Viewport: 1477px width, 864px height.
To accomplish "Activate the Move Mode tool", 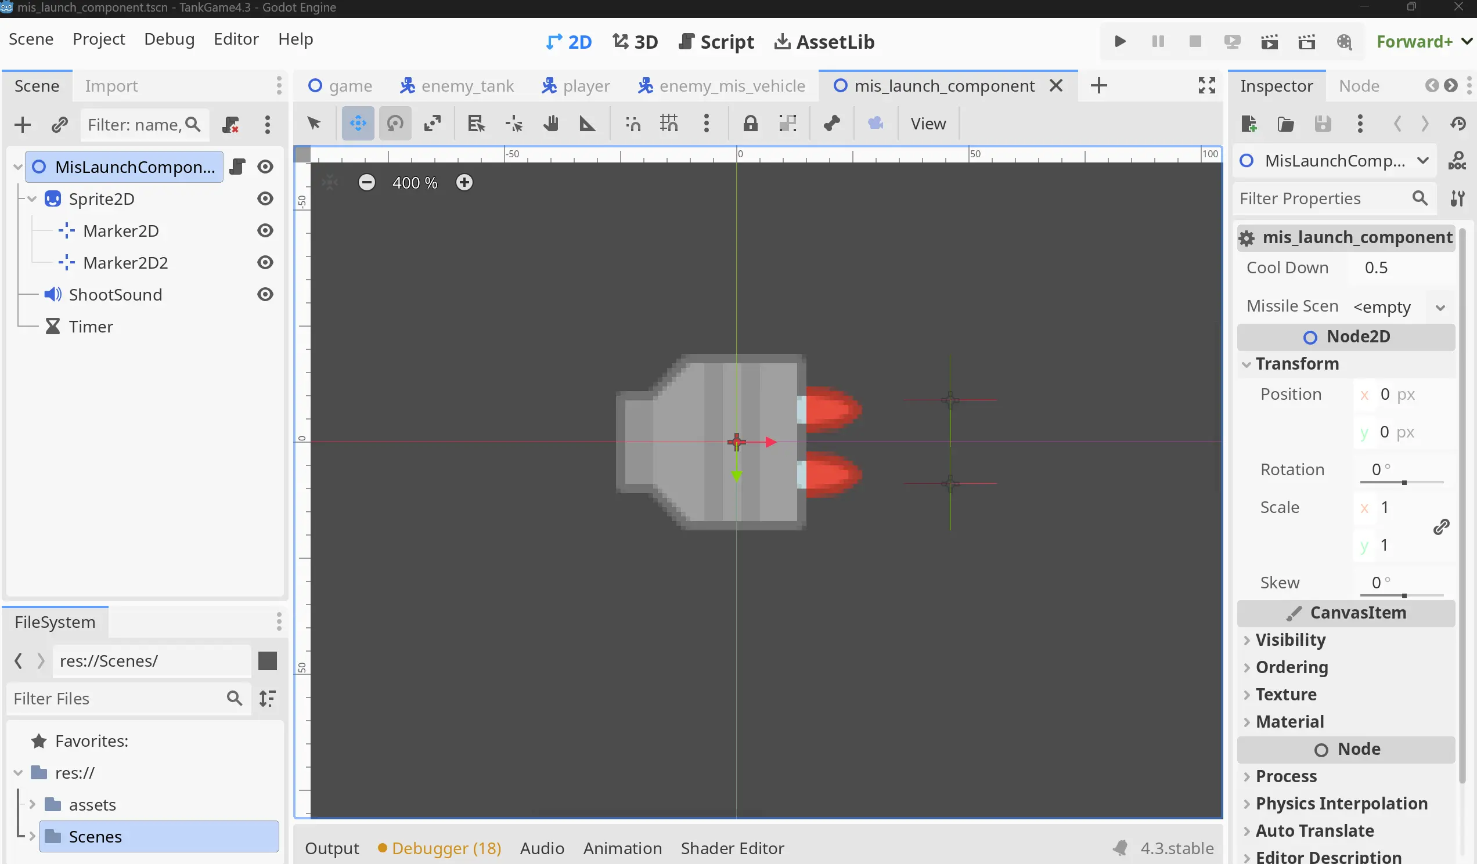I will pos(358,124).
